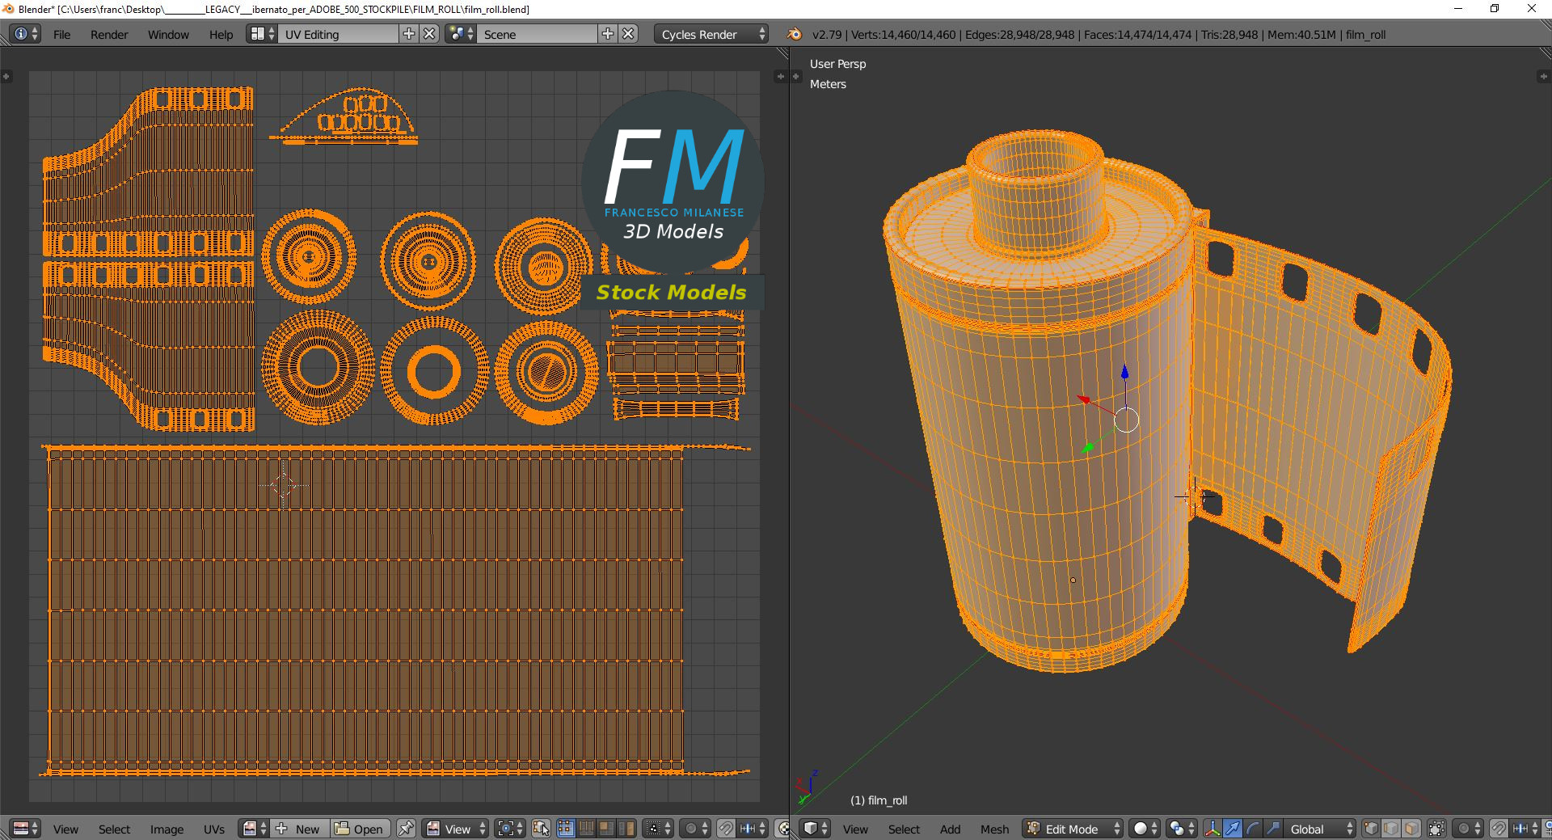
Task: Open the File menu
Action: tap(61, 35)
